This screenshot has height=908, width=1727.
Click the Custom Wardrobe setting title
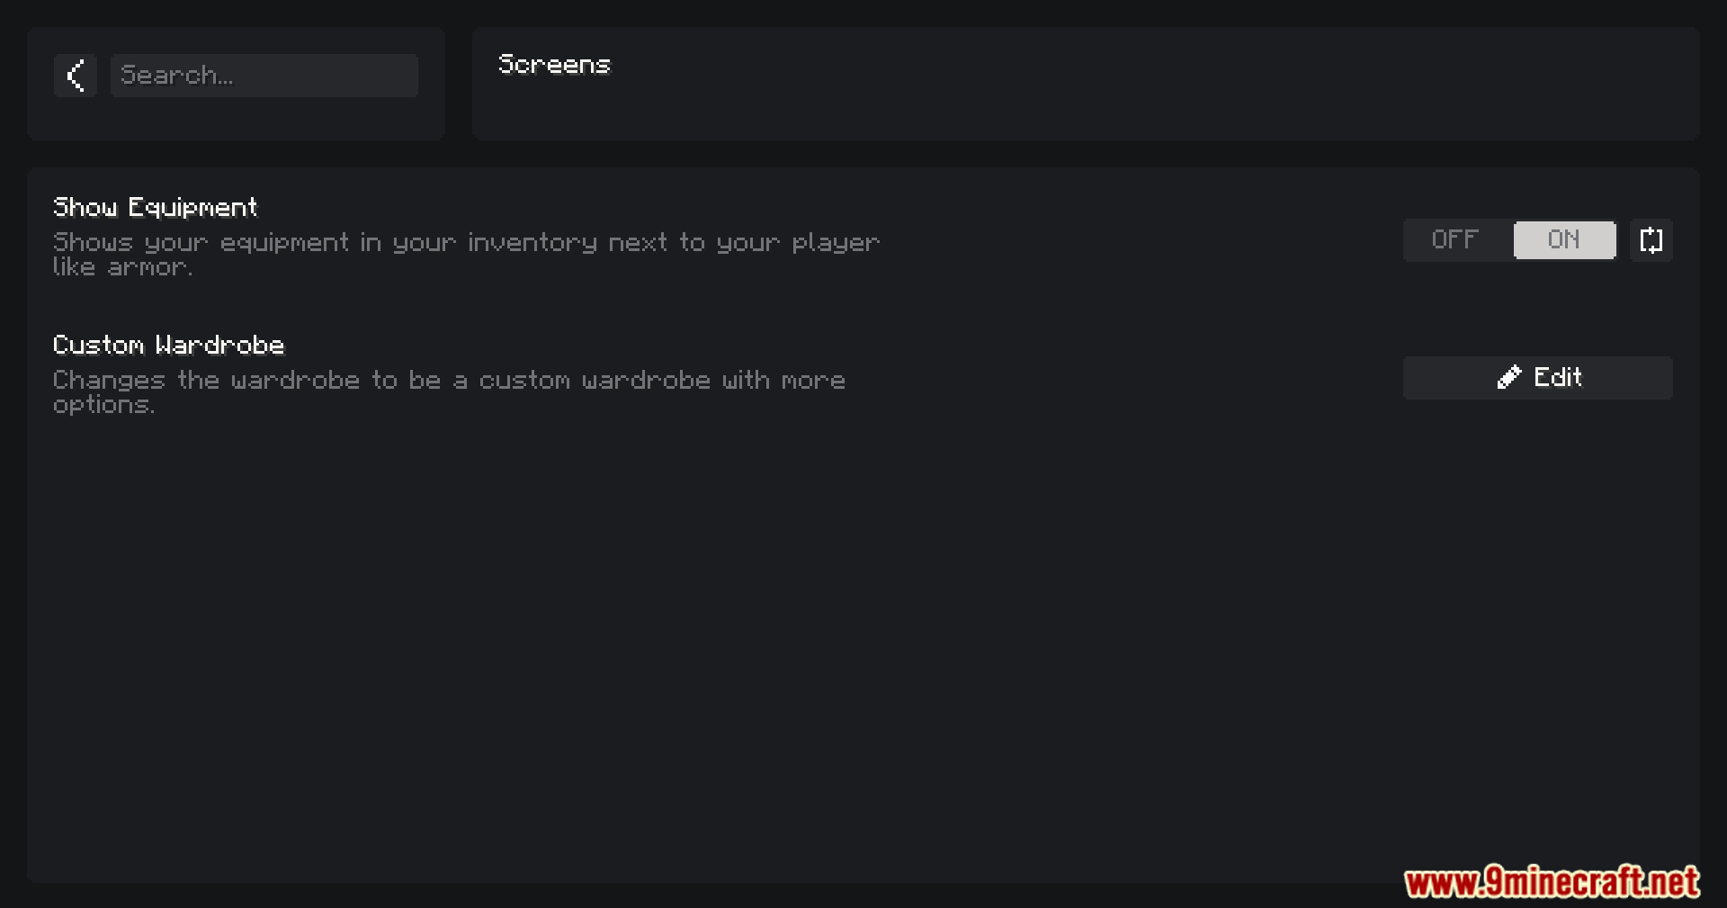[x=168, y=345]
